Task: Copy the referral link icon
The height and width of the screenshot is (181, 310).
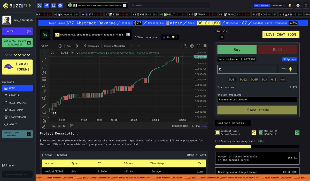Action: pos(29,134)
